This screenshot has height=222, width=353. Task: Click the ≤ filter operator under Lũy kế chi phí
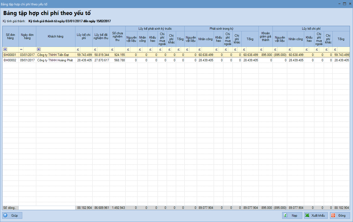click(x=78, y=49)
